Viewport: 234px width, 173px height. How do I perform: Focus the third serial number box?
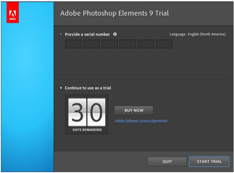point(110,44)
